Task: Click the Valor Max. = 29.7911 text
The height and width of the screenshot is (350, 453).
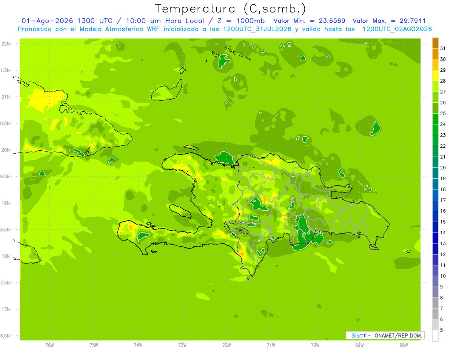Action: click(x=389, y=21)
